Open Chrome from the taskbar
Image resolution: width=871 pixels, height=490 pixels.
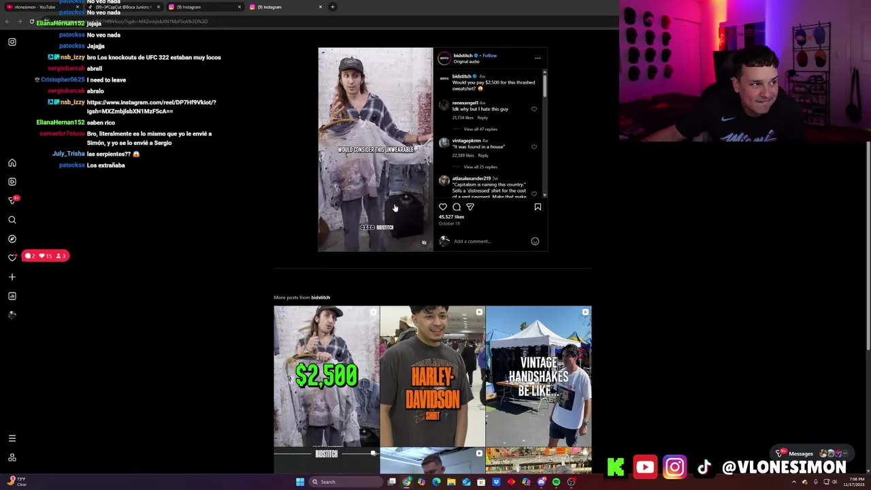[406, 482]
